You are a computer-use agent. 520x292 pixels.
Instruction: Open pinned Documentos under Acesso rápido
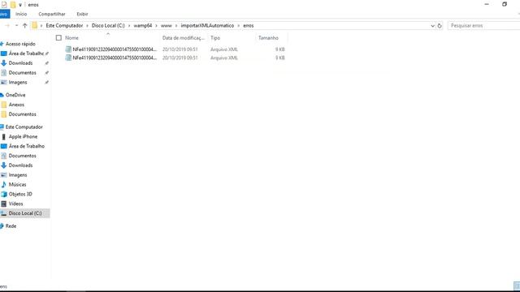[22, 72]
